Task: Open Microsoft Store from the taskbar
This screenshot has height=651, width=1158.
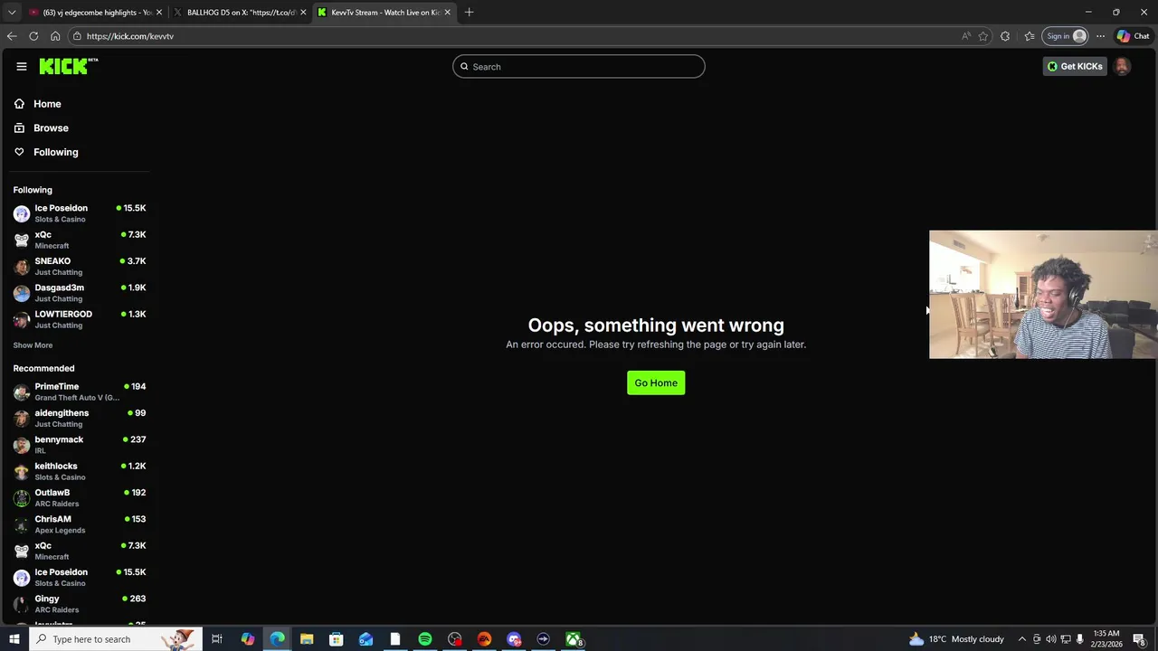Action: [336, 639]
